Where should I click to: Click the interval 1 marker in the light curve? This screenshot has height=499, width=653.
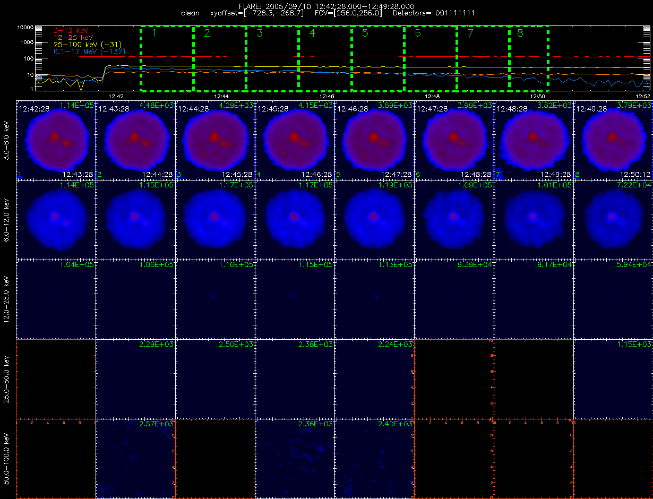[x=154, y=33]
